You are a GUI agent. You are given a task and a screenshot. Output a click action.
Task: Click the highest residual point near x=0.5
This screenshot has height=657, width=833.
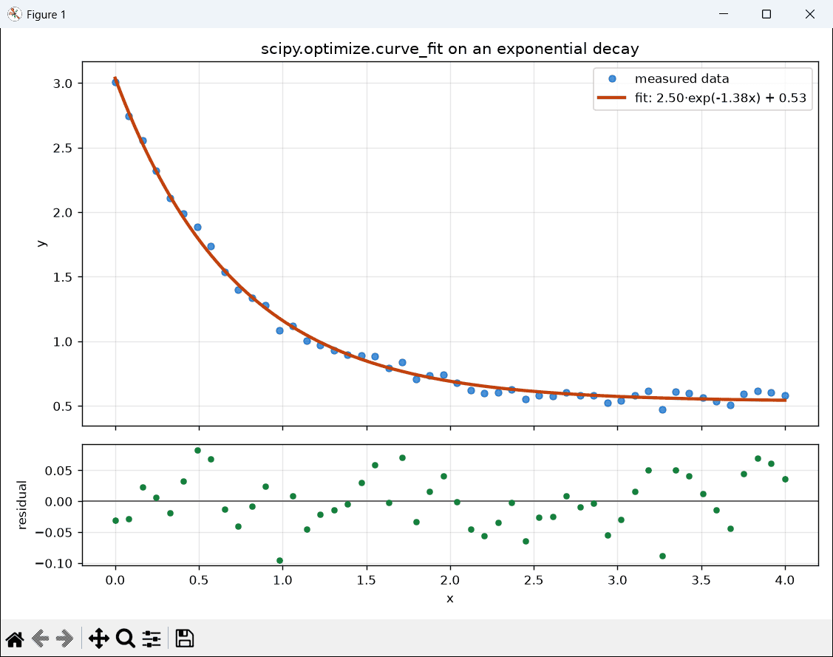coord(197,450)
